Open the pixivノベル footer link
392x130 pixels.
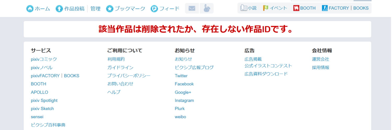(42, 68)
